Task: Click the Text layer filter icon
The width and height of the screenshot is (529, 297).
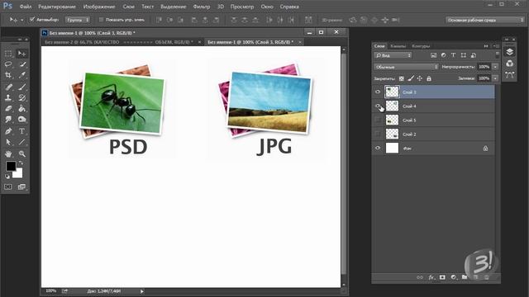Action: click(x=453, y=55)
